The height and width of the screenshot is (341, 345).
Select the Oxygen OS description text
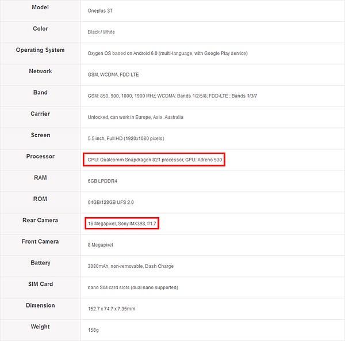click(x=168, y=54)
